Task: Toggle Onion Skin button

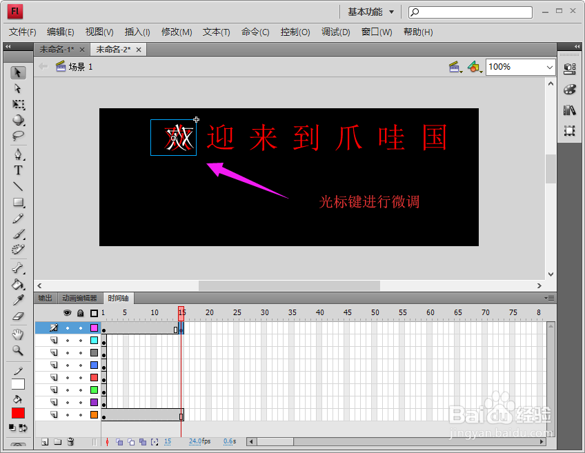Action: (119, 442)
